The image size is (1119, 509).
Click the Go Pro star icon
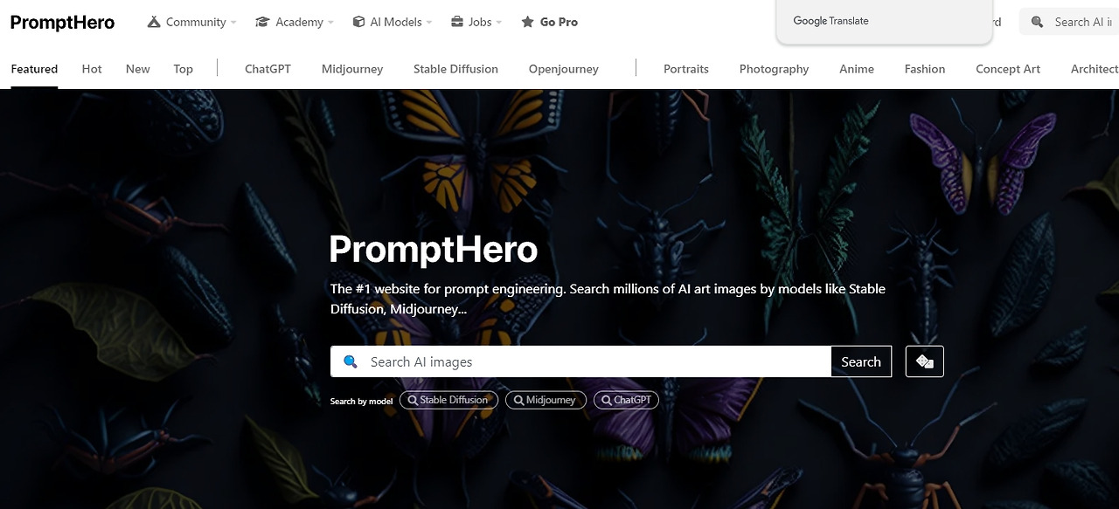tap(527, 22)
